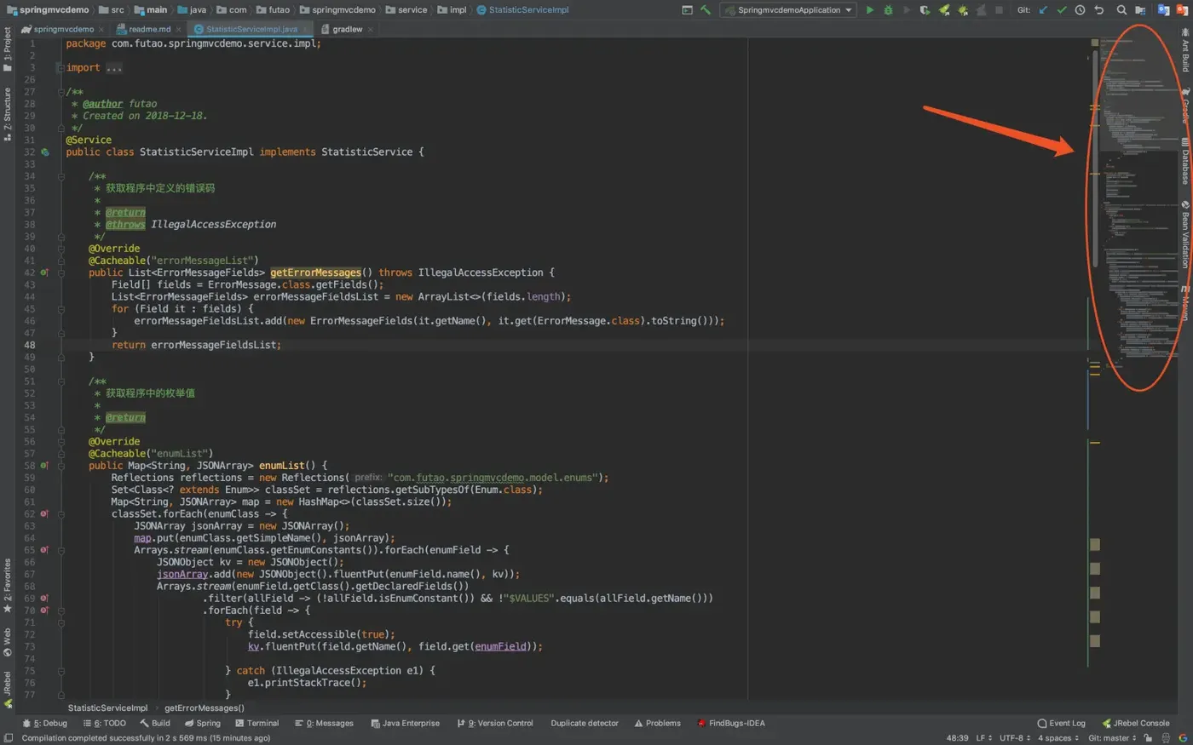Open Search Everywhere magnifier icon
This screenshot has height=745, width=1193.
click(x=1121, y=10)
